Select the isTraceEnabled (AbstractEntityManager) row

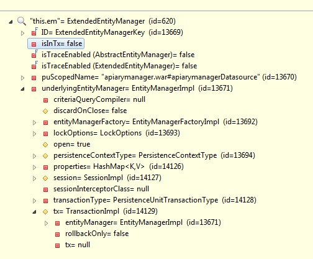point(118,55)
